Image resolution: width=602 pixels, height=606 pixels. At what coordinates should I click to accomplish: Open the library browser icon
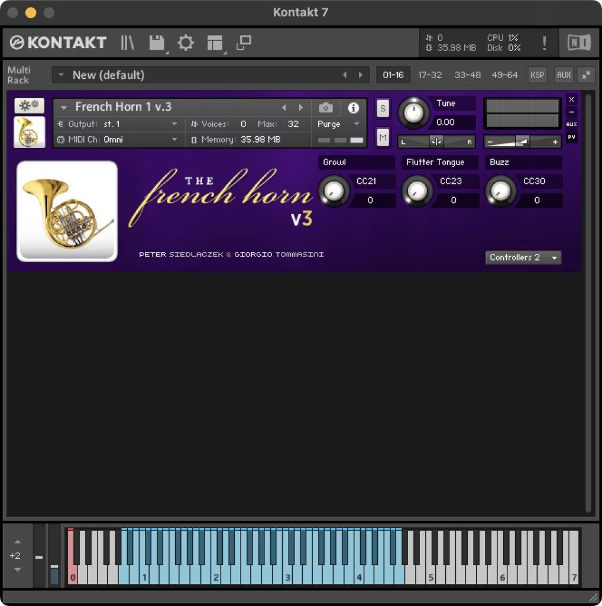128,43
